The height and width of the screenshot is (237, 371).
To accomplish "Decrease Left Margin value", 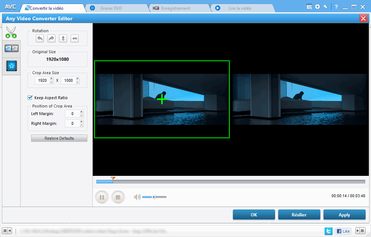I will (x=82, y=115).
